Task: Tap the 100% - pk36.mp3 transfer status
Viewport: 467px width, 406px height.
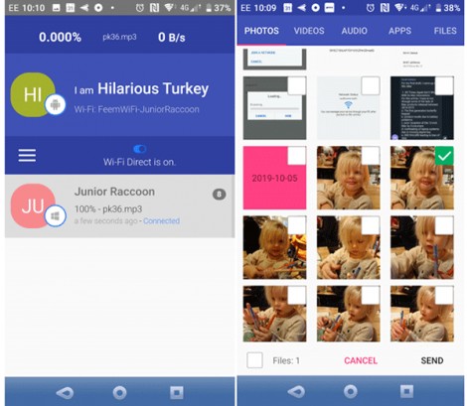Action: click(108, 209)
